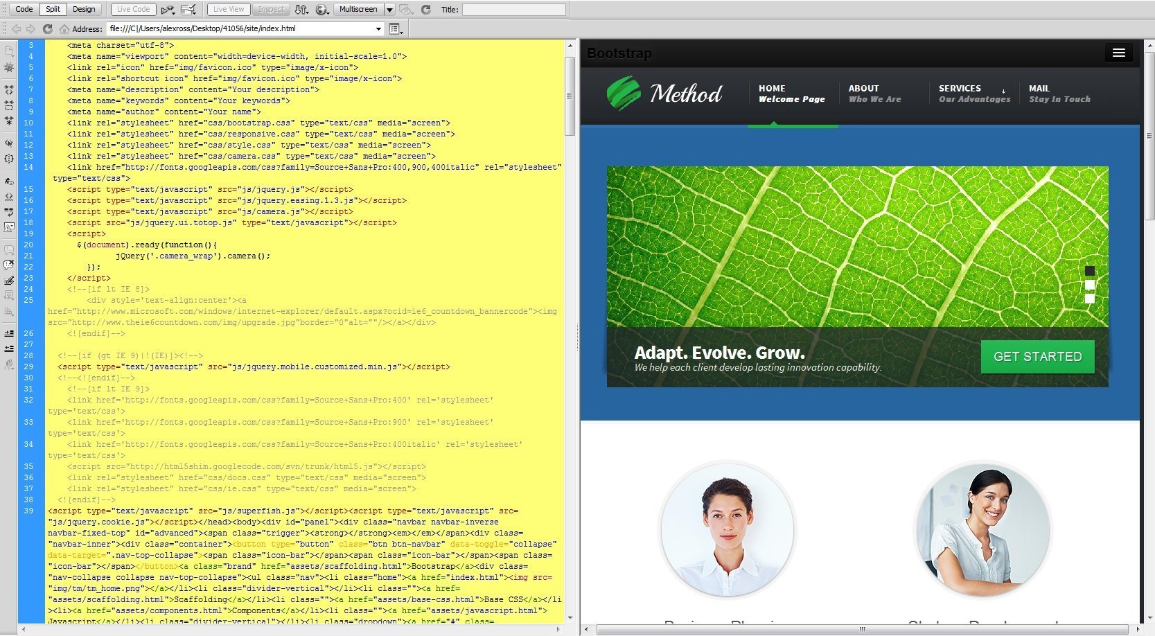This screenshot has width=1155, height=636.
Task: Click the Balance Braces icon in coding toolbar
Action: (9, 159)
